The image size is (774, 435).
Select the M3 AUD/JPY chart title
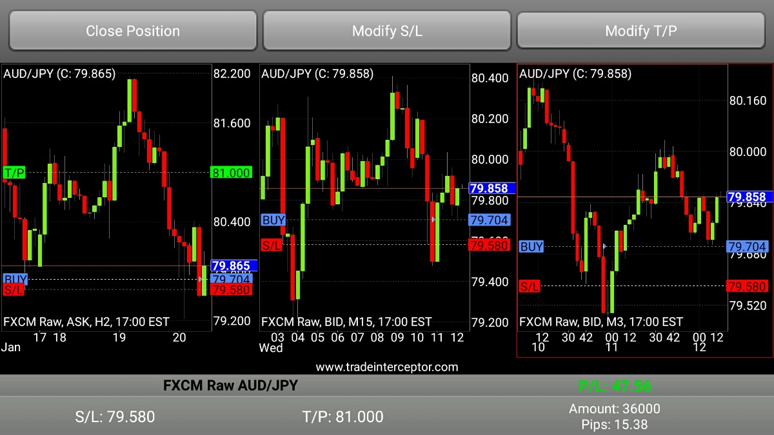tap(575, 74)
